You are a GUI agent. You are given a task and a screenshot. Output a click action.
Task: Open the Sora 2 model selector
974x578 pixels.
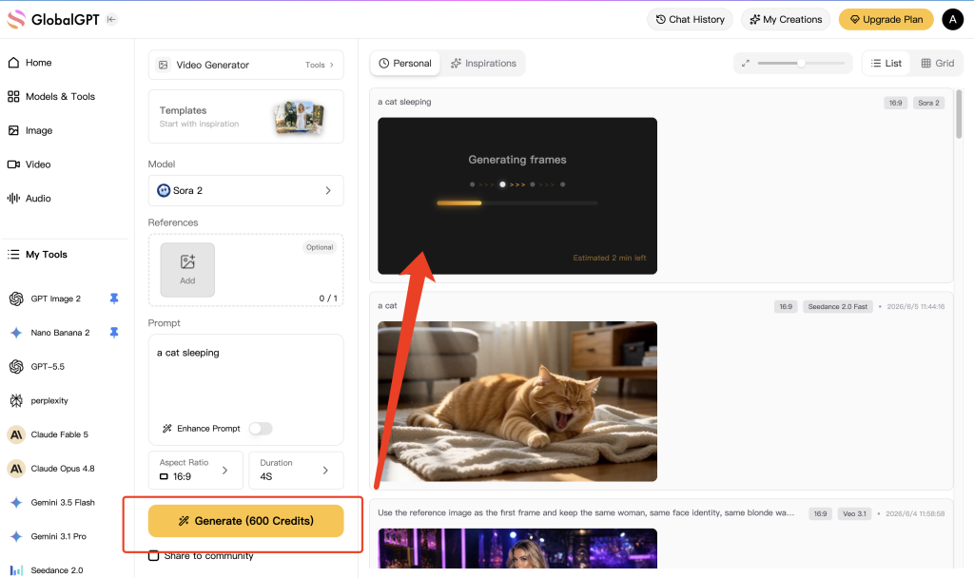click(x=246, y=190)
